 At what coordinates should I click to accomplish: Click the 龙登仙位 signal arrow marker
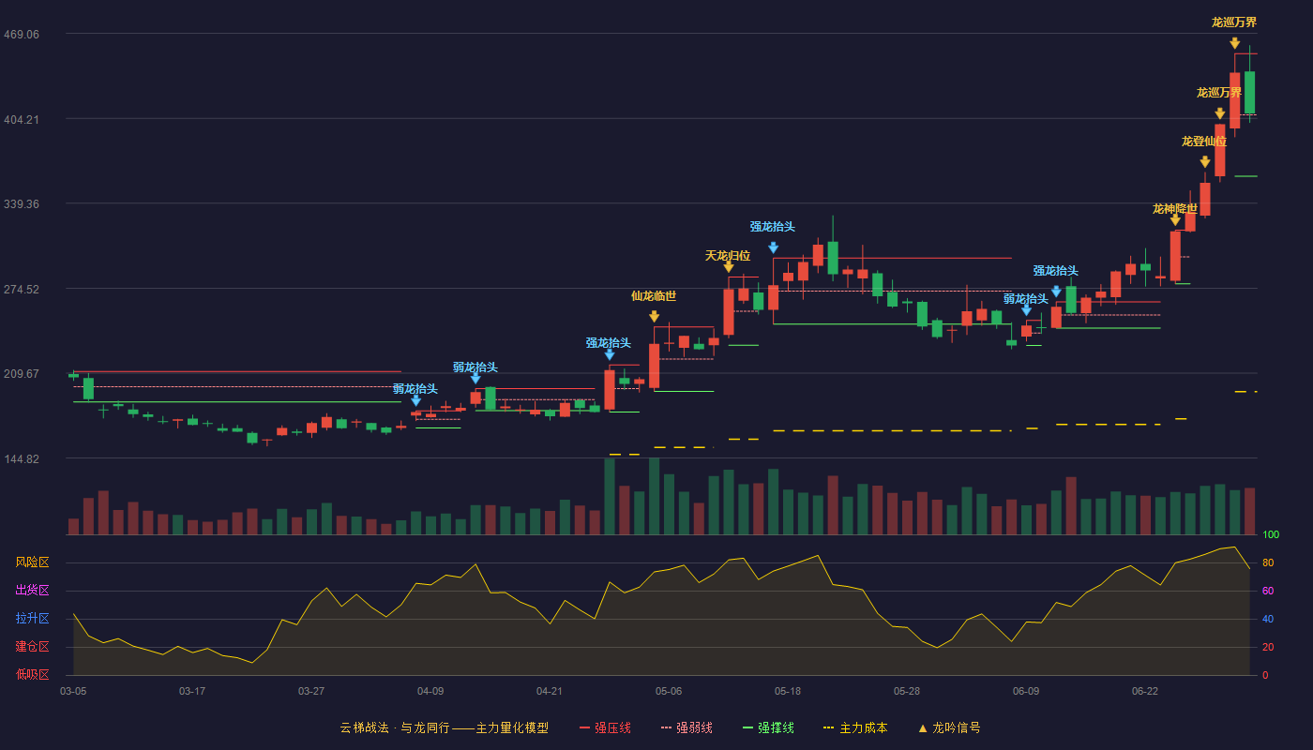[1205, 162]
